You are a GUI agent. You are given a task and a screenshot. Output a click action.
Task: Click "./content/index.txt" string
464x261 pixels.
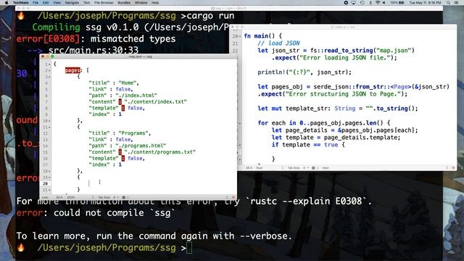coord(156,101)
